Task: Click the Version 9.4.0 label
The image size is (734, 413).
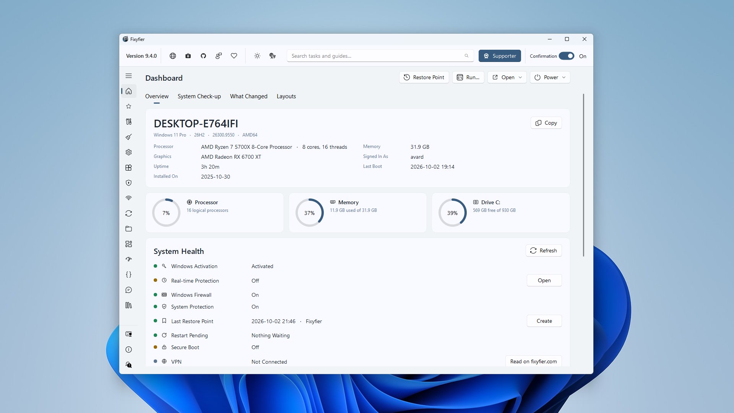Action: 141,56
